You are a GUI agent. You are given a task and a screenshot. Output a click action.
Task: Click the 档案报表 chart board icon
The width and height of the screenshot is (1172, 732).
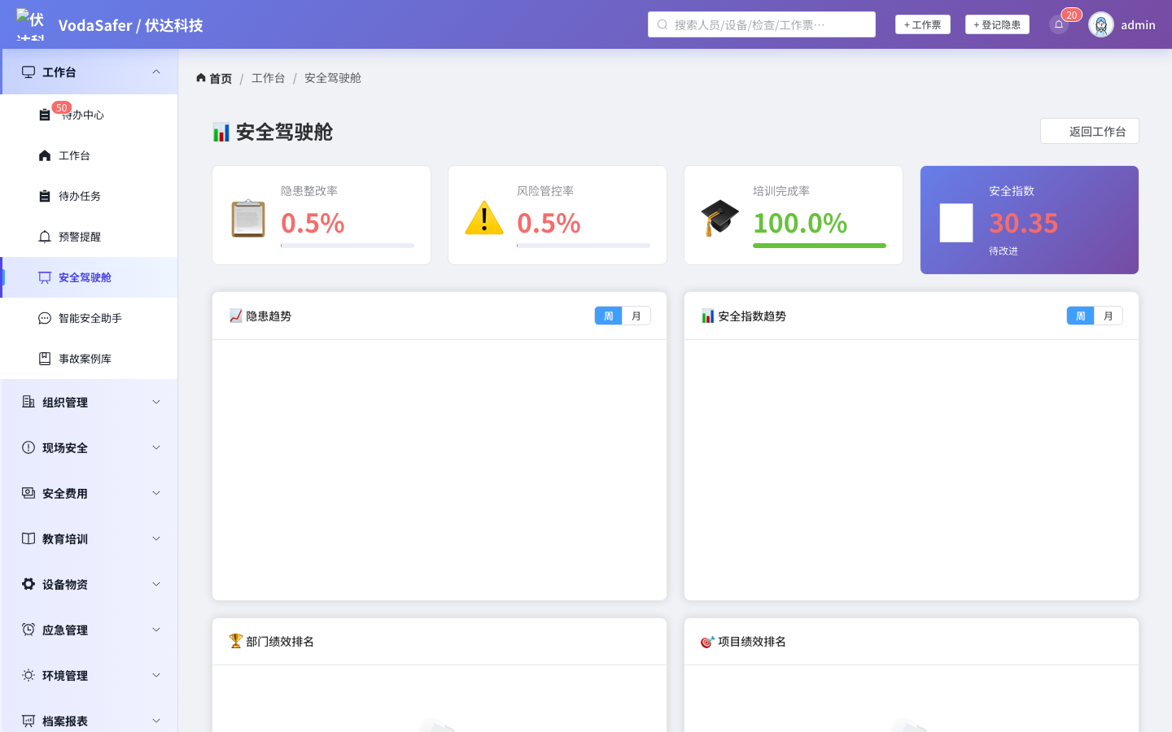coord(28,721)
